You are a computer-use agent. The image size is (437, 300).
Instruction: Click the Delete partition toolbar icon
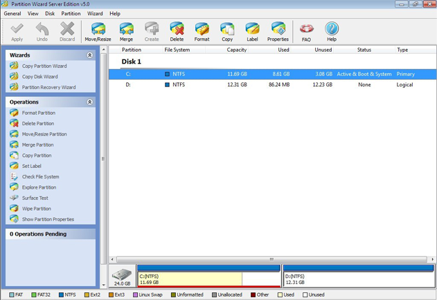[177, 31]
